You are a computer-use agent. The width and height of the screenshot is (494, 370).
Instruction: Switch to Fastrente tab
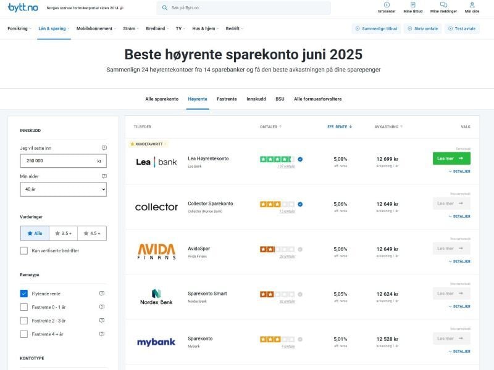[227, 99]
